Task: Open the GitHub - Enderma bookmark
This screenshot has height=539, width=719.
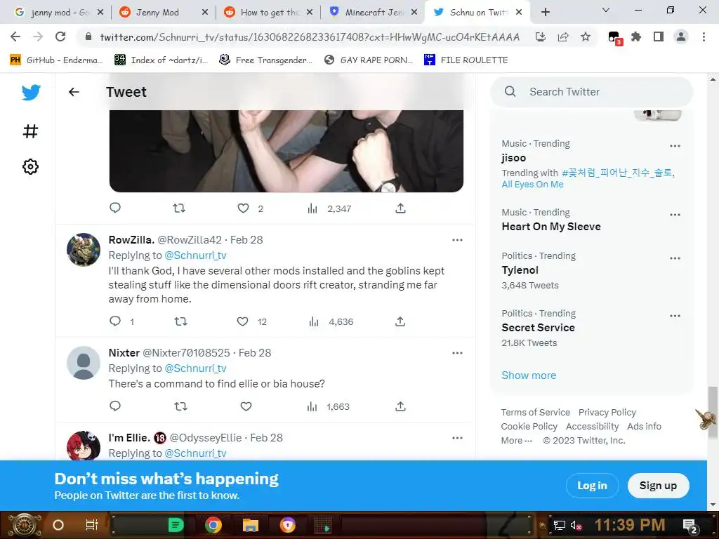Action: click(x=56, y=60)
